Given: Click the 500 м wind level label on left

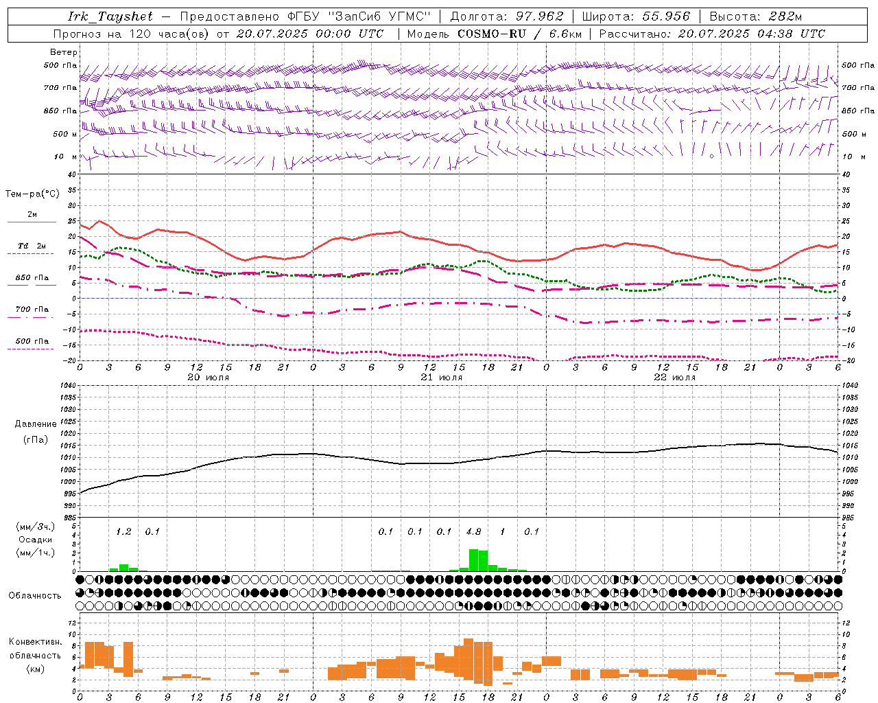Looking at the screenshot, I should (65, 134).
